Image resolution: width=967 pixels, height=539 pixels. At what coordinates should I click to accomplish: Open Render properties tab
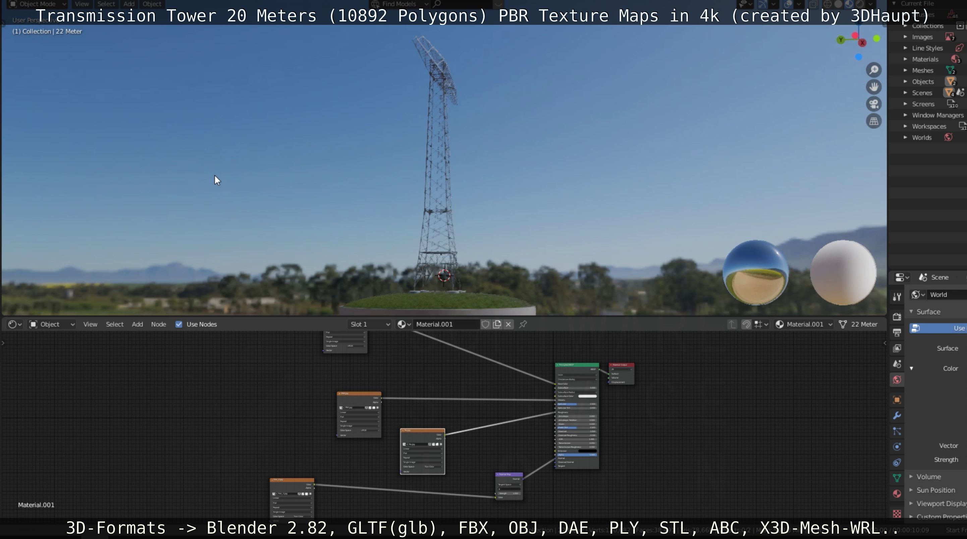[x=897, y=317]
